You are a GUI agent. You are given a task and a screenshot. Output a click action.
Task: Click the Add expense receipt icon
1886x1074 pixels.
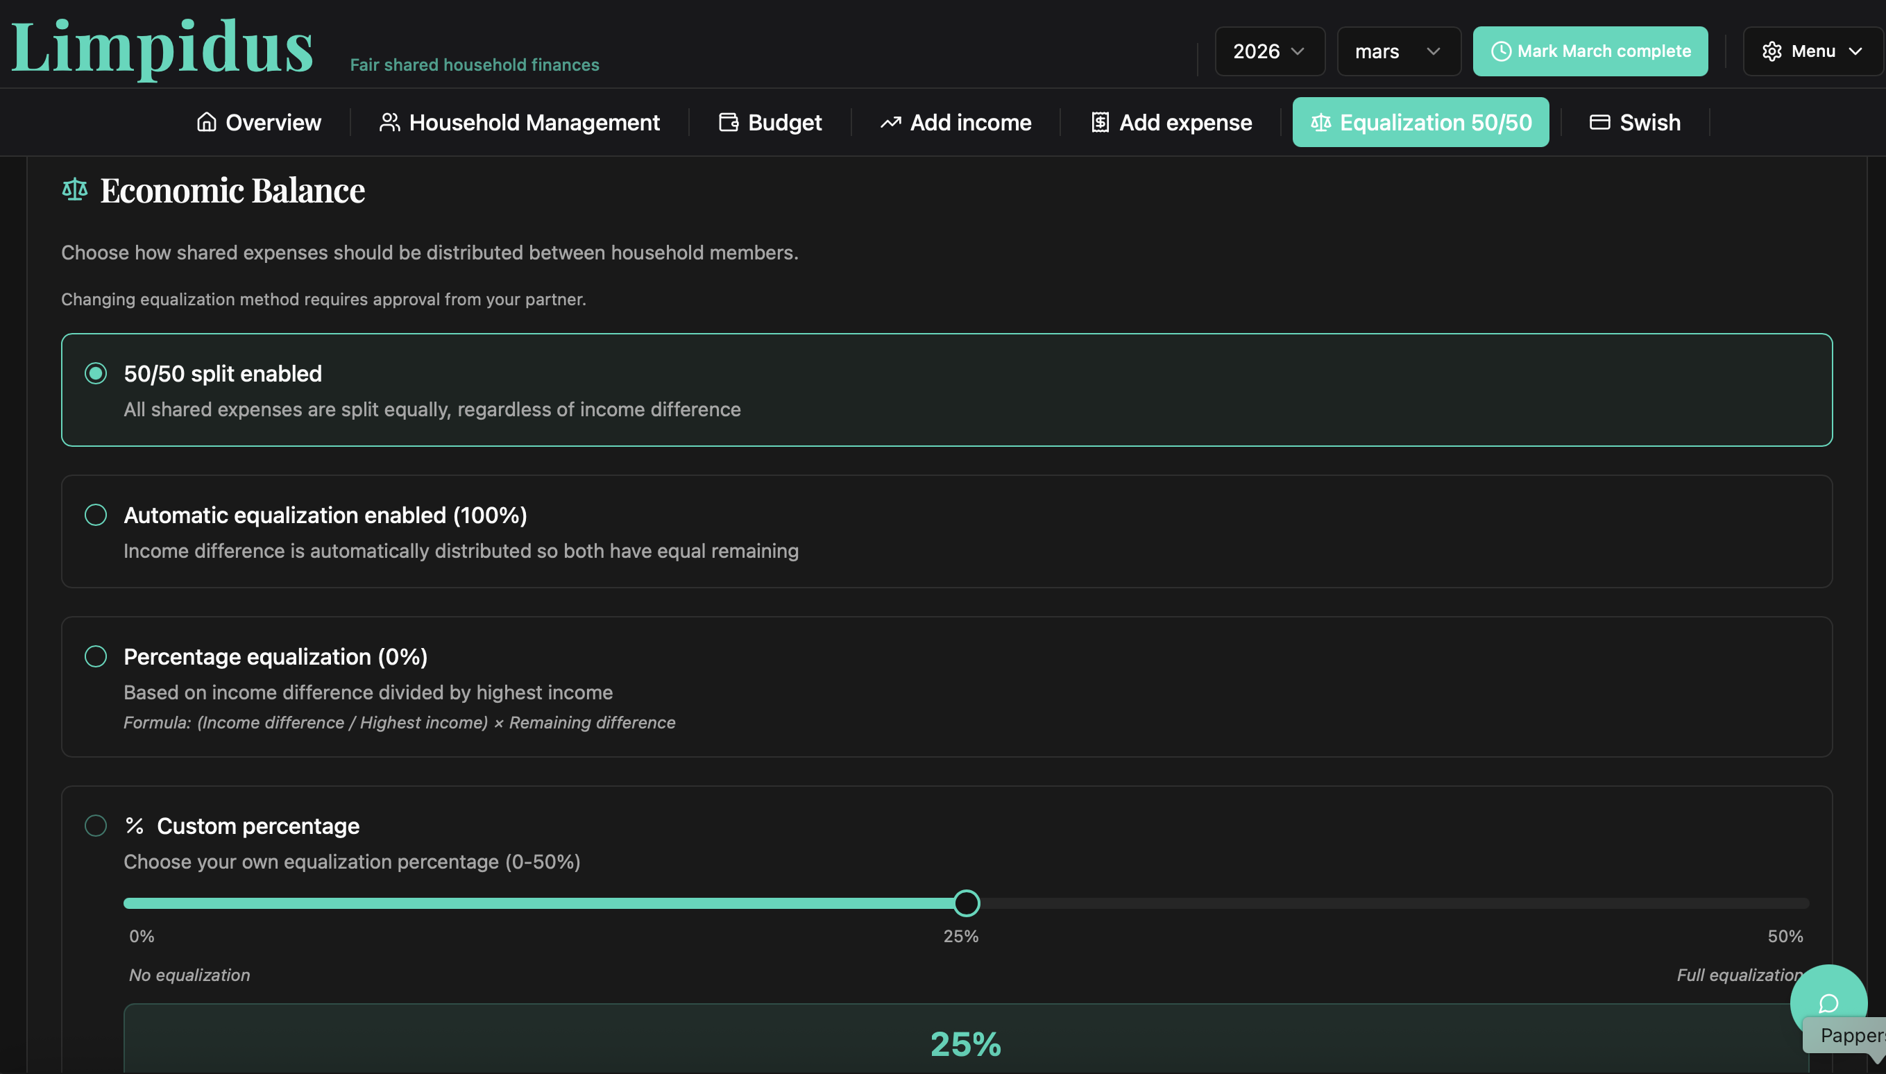click(x=1100, y=121)
